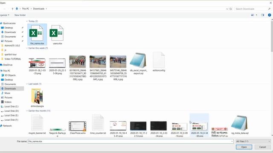Collapse the Last week group
This screenshot has width=273, height=153.
point(27,84)
